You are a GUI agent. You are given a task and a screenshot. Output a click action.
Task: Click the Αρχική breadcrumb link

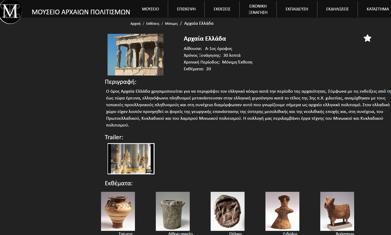click(135, 24)
